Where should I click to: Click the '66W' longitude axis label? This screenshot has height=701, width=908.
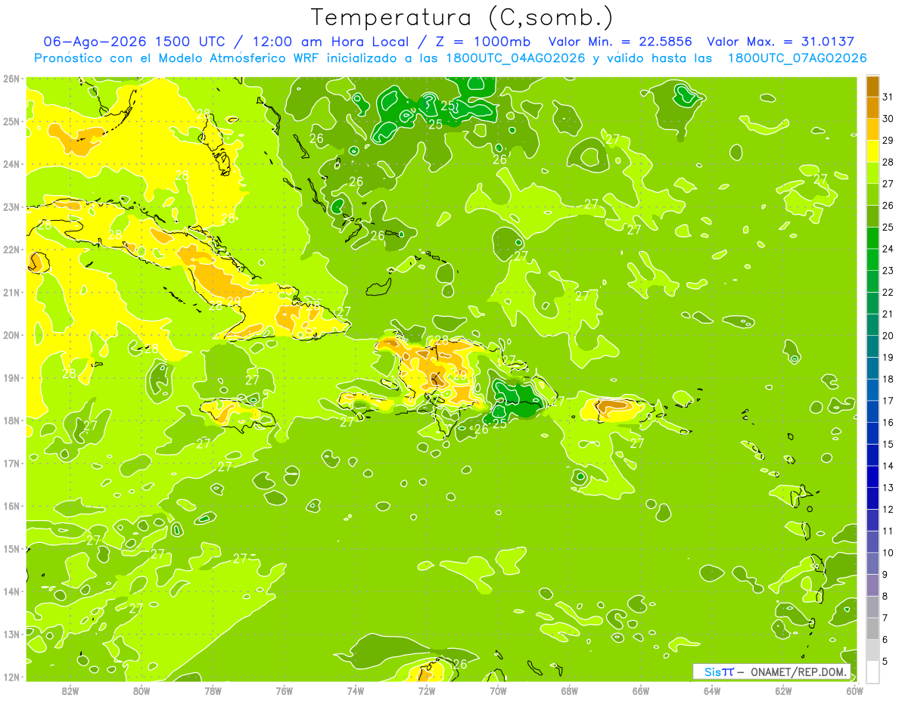click(641, 690)
